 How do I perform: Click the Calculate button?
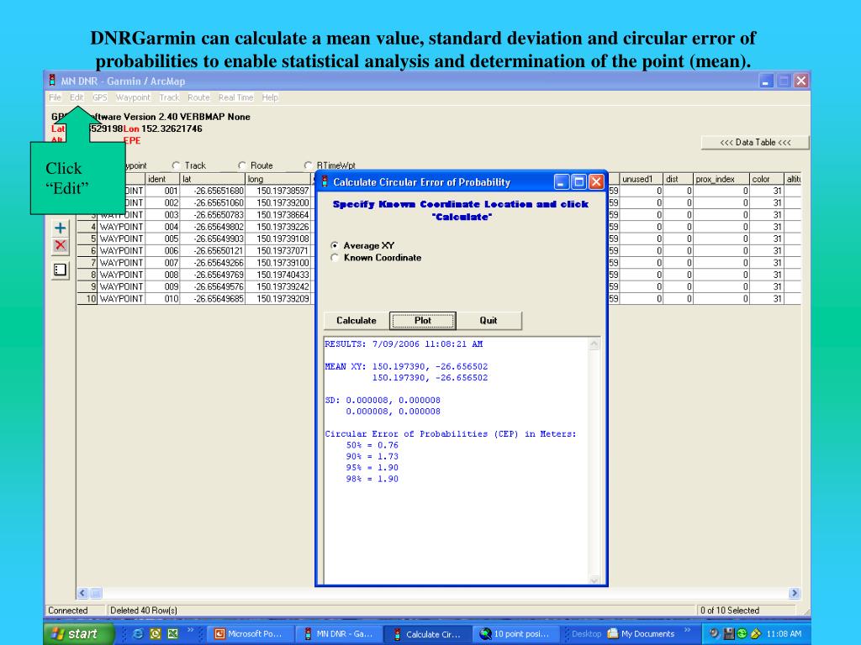coord(357,321)
